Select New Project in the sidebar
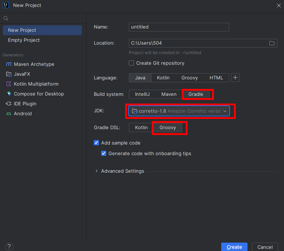Image resolution: width=284 pixels, height=251 pixels. [x=42, y=30]
